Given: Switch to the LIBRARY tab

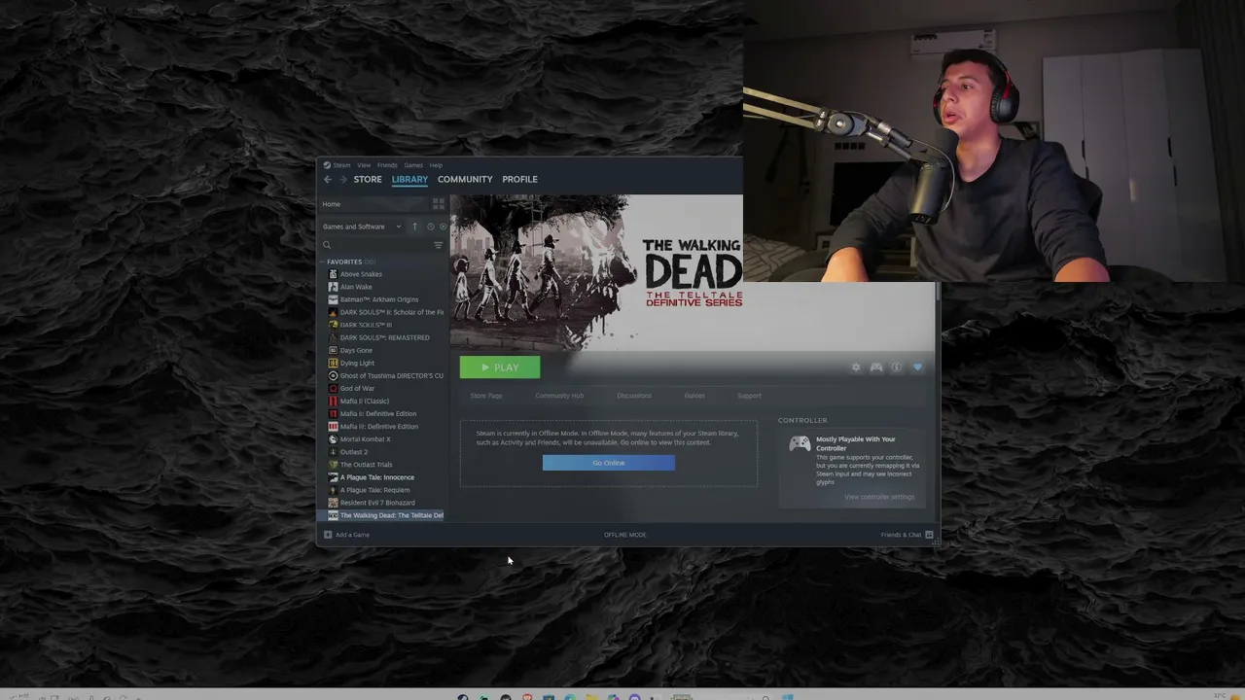Looking at the screenshot, I should (x=409, y=180).
